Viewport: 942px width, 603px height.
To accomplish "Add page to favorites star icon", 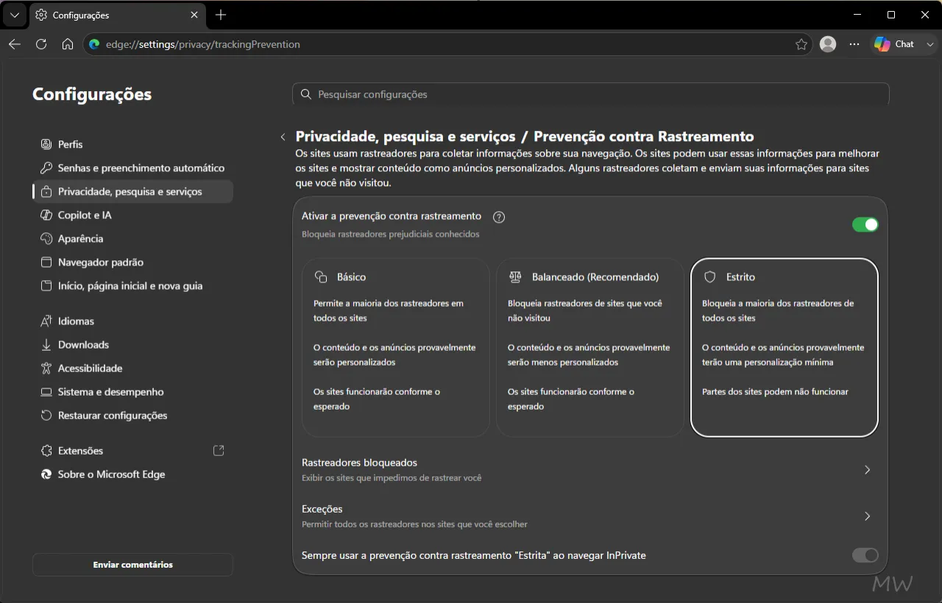I will [801, 44].
